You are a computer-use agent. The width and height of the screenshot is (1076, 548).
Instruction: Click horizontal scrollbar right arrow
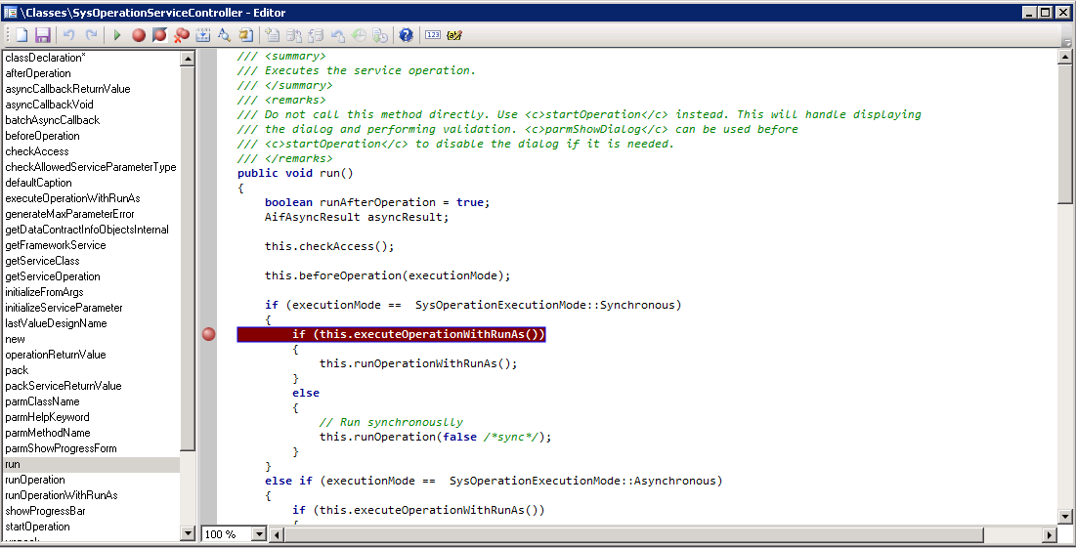click(1050, 534)
